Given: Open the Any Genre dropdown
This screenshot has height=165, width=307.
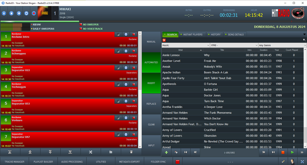Looking at the screenshot, I should pos(282,45).
